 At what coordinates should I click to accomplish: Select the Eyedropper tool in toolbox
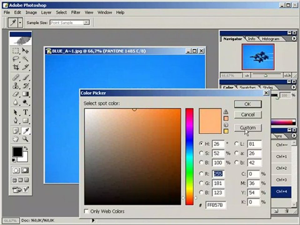click(x=26, y=131)
